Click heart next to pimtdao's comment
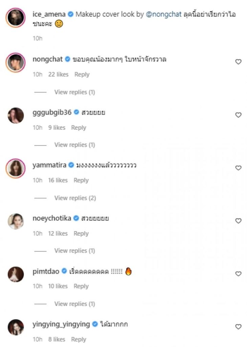 (238, 274)
